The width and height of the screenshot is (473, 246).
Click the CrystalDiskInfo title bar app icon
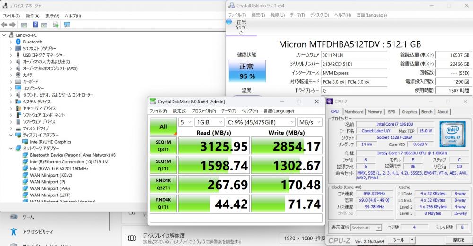pos(231,5)
